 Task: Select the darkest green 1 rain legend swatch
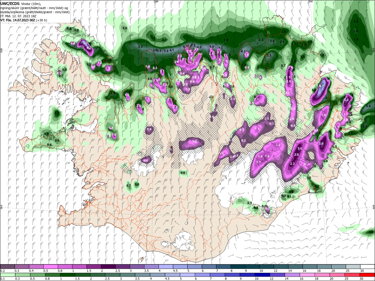click(x=68, y=275)
